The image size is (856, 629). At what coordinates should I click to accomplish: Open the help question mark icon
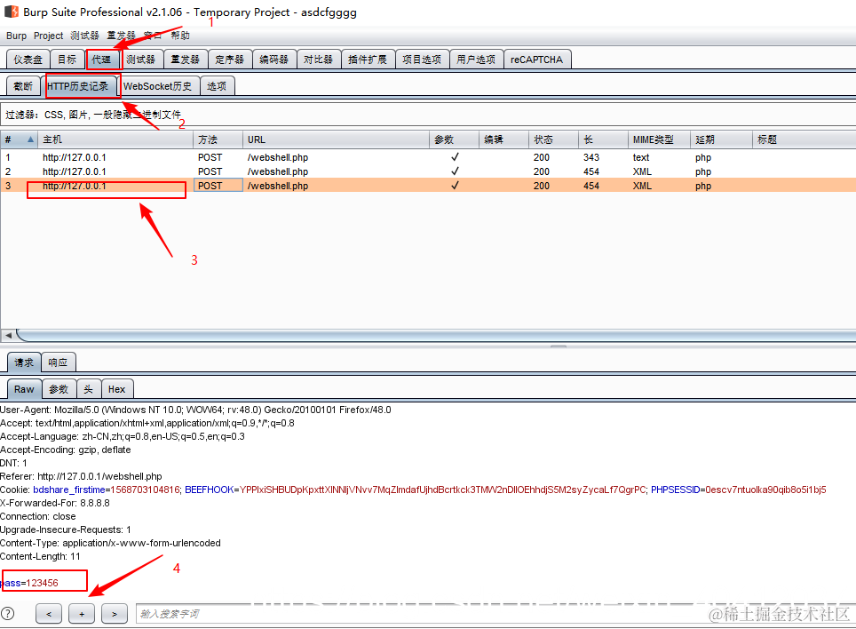(8, 613)
